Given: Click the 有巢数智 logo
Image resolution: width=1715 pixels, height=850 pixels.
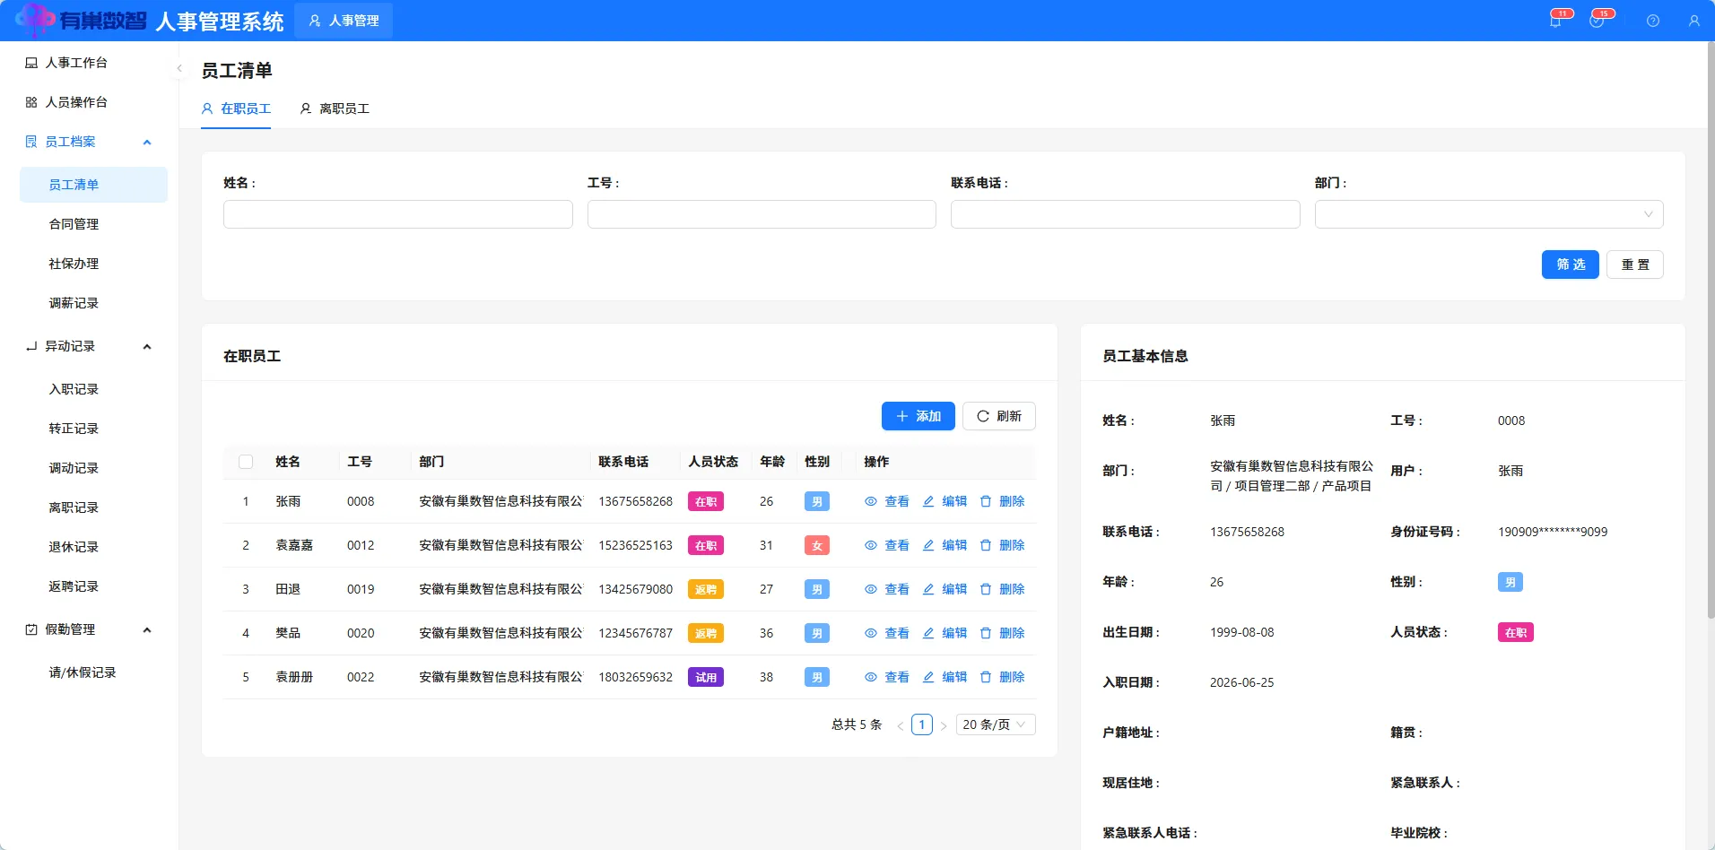Looking at the screenshot, I should click(x=81, y=21).
